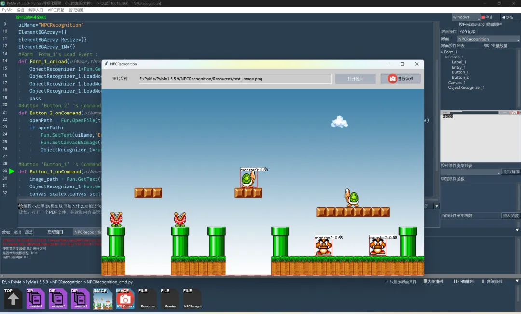Click the 进行识别 button
This screenshot has height=314, width=521.
400,79
